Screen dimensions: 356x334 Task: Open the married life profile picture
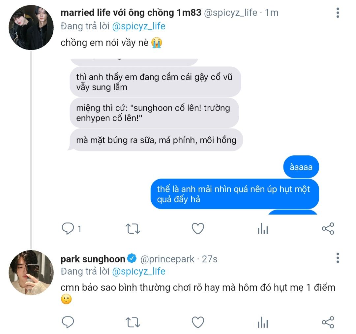(31, 27)
